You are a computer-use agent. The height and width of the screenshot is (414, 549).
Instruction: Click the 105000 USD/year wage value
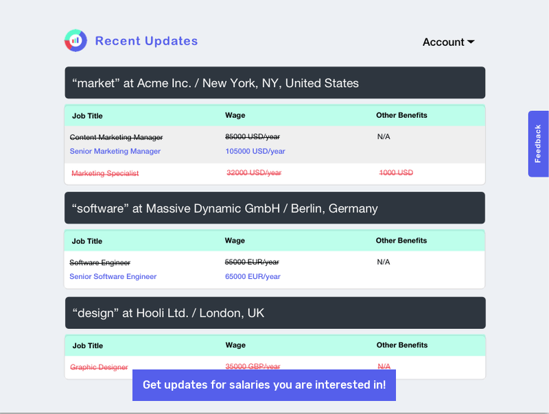click(255, 151)
